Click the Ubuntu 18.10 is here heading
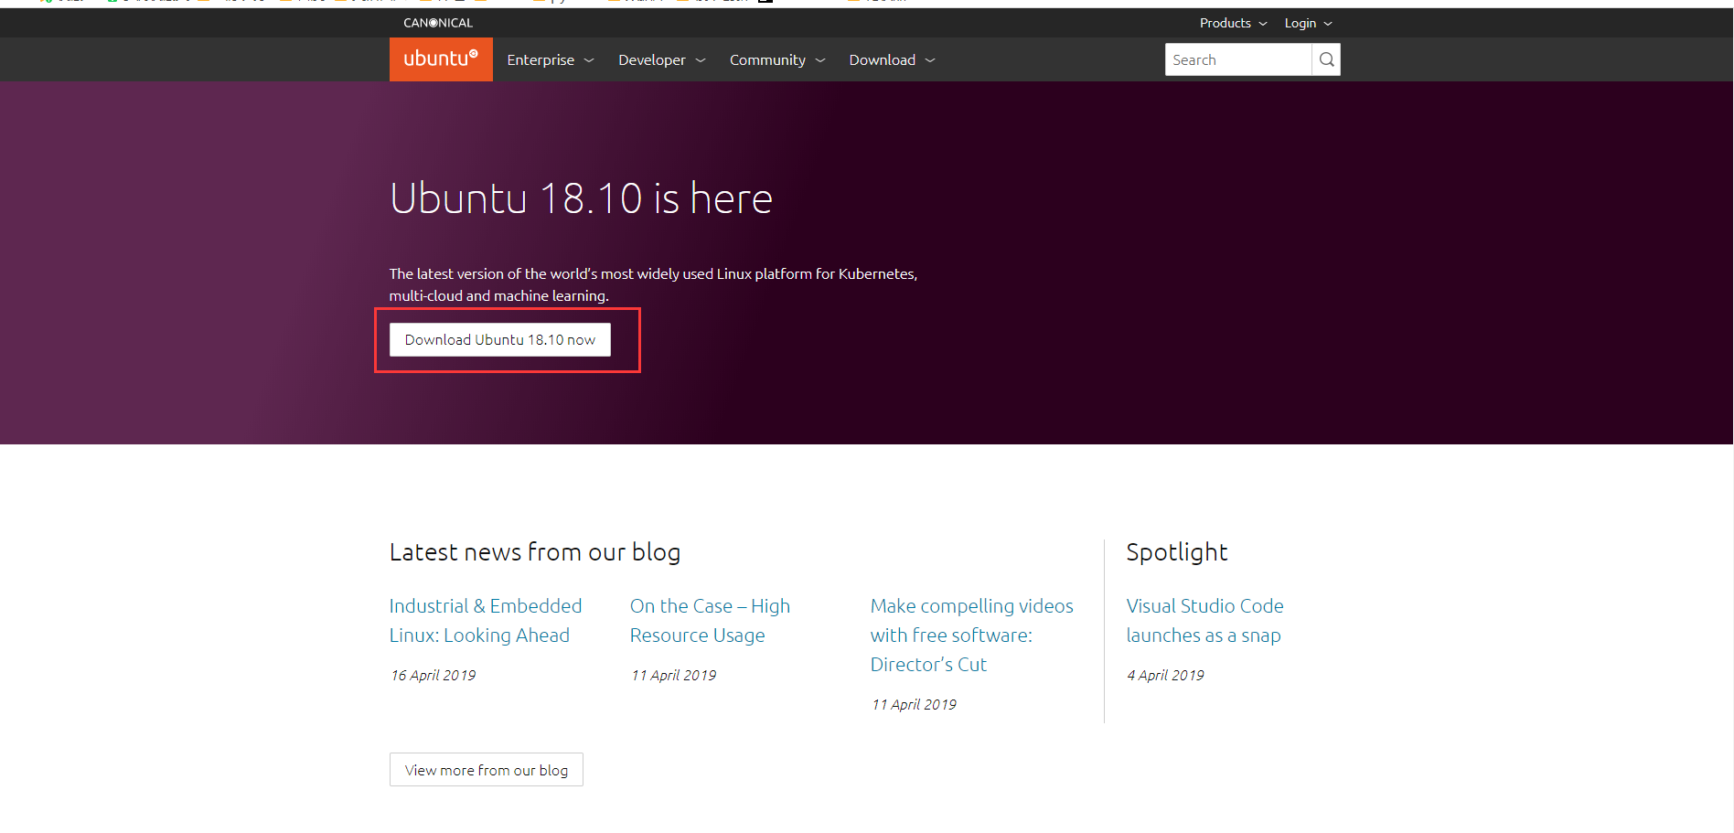Image resolution: width=1734 pixels, height=833 pixels. click(581, 198)
